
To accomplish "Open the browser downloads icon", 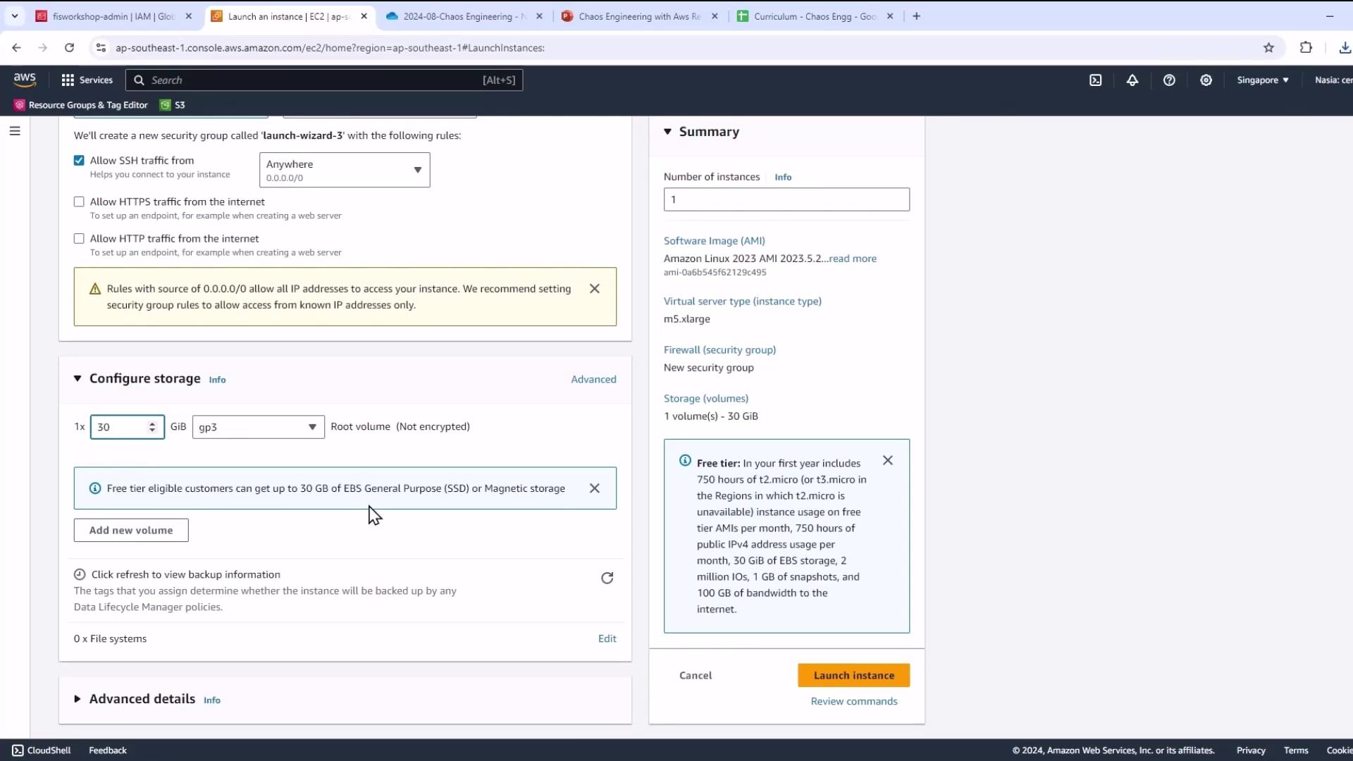I will point(1345,48).
